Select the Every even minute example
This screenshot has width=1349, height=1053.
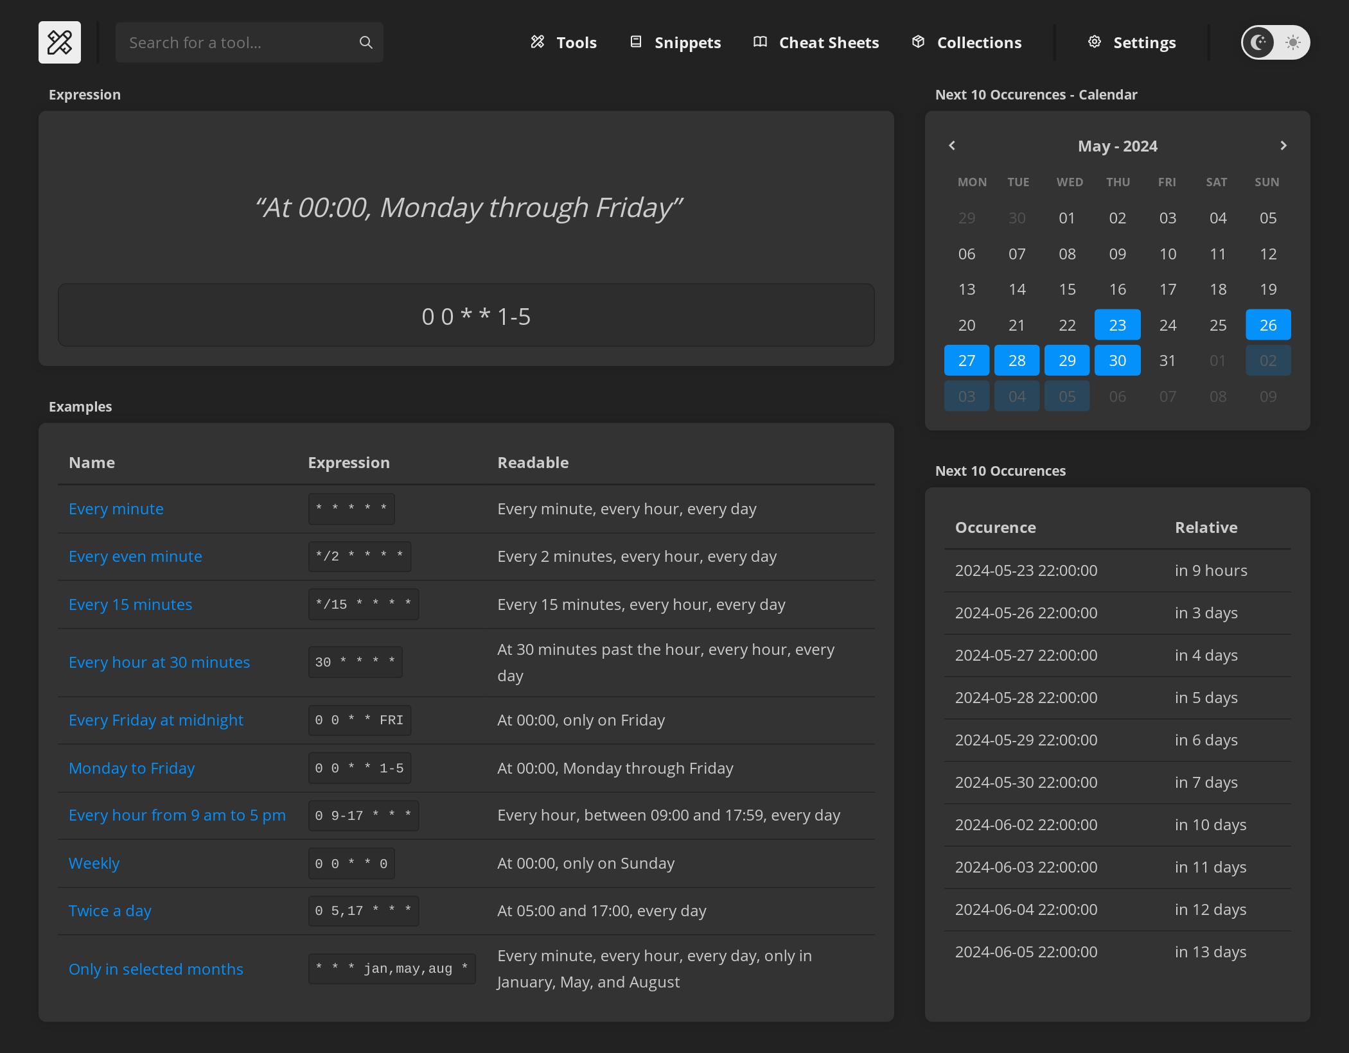(x=136, y=556)
